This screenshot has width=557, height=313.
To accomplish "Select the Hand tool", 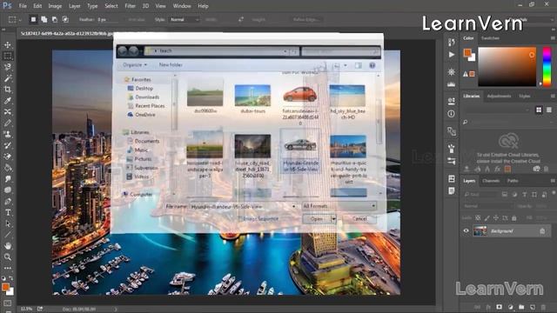I will 8,245.
